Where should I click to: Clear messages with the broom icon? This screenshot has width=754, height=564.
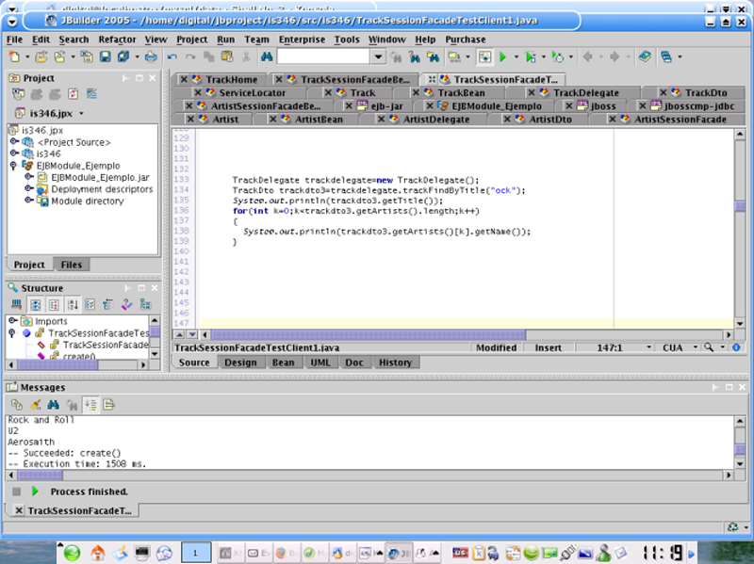[x=35, y=405]
